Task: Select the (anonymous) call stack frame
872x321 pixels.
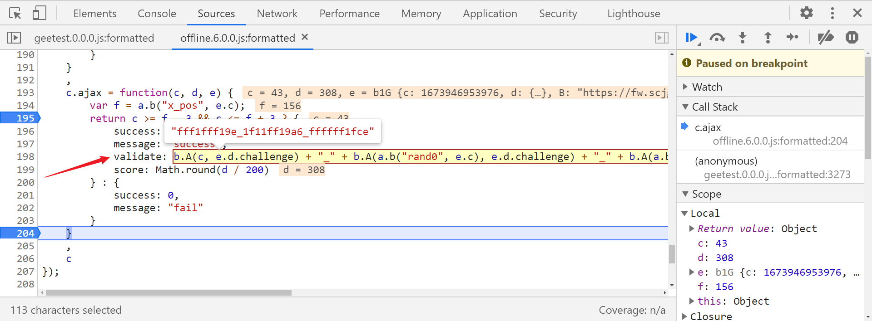Action: [726, 161]
